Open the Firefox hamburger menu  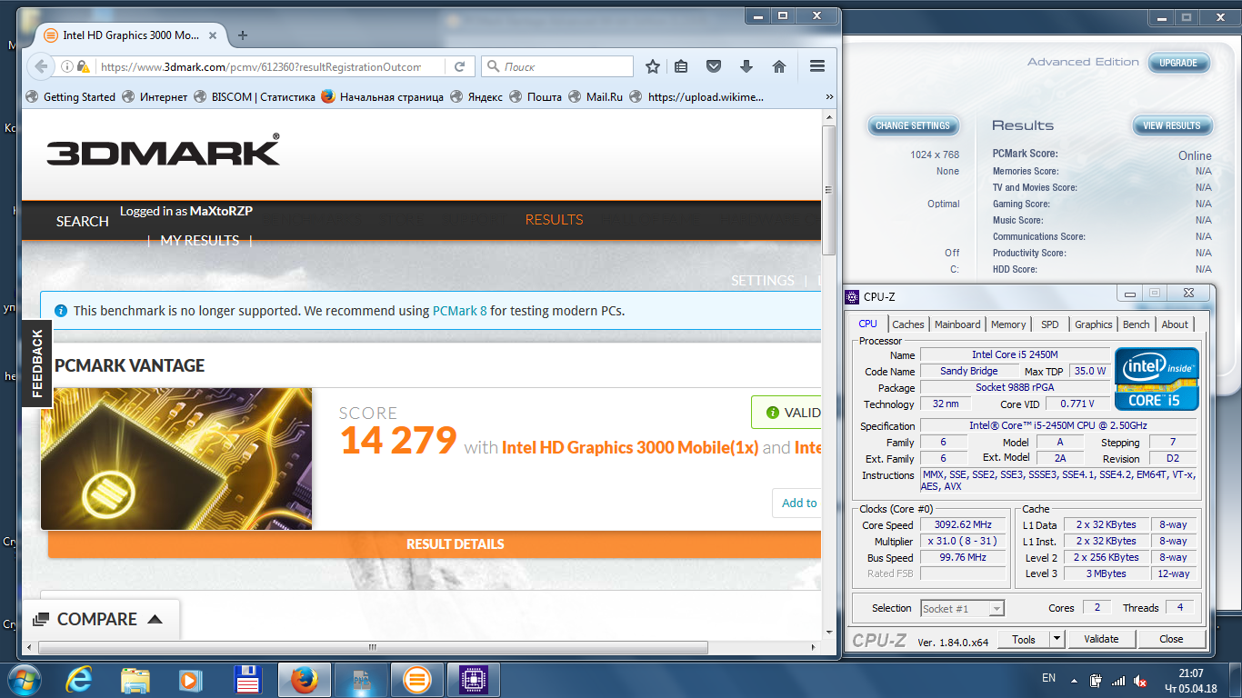[x=816, y=66]
